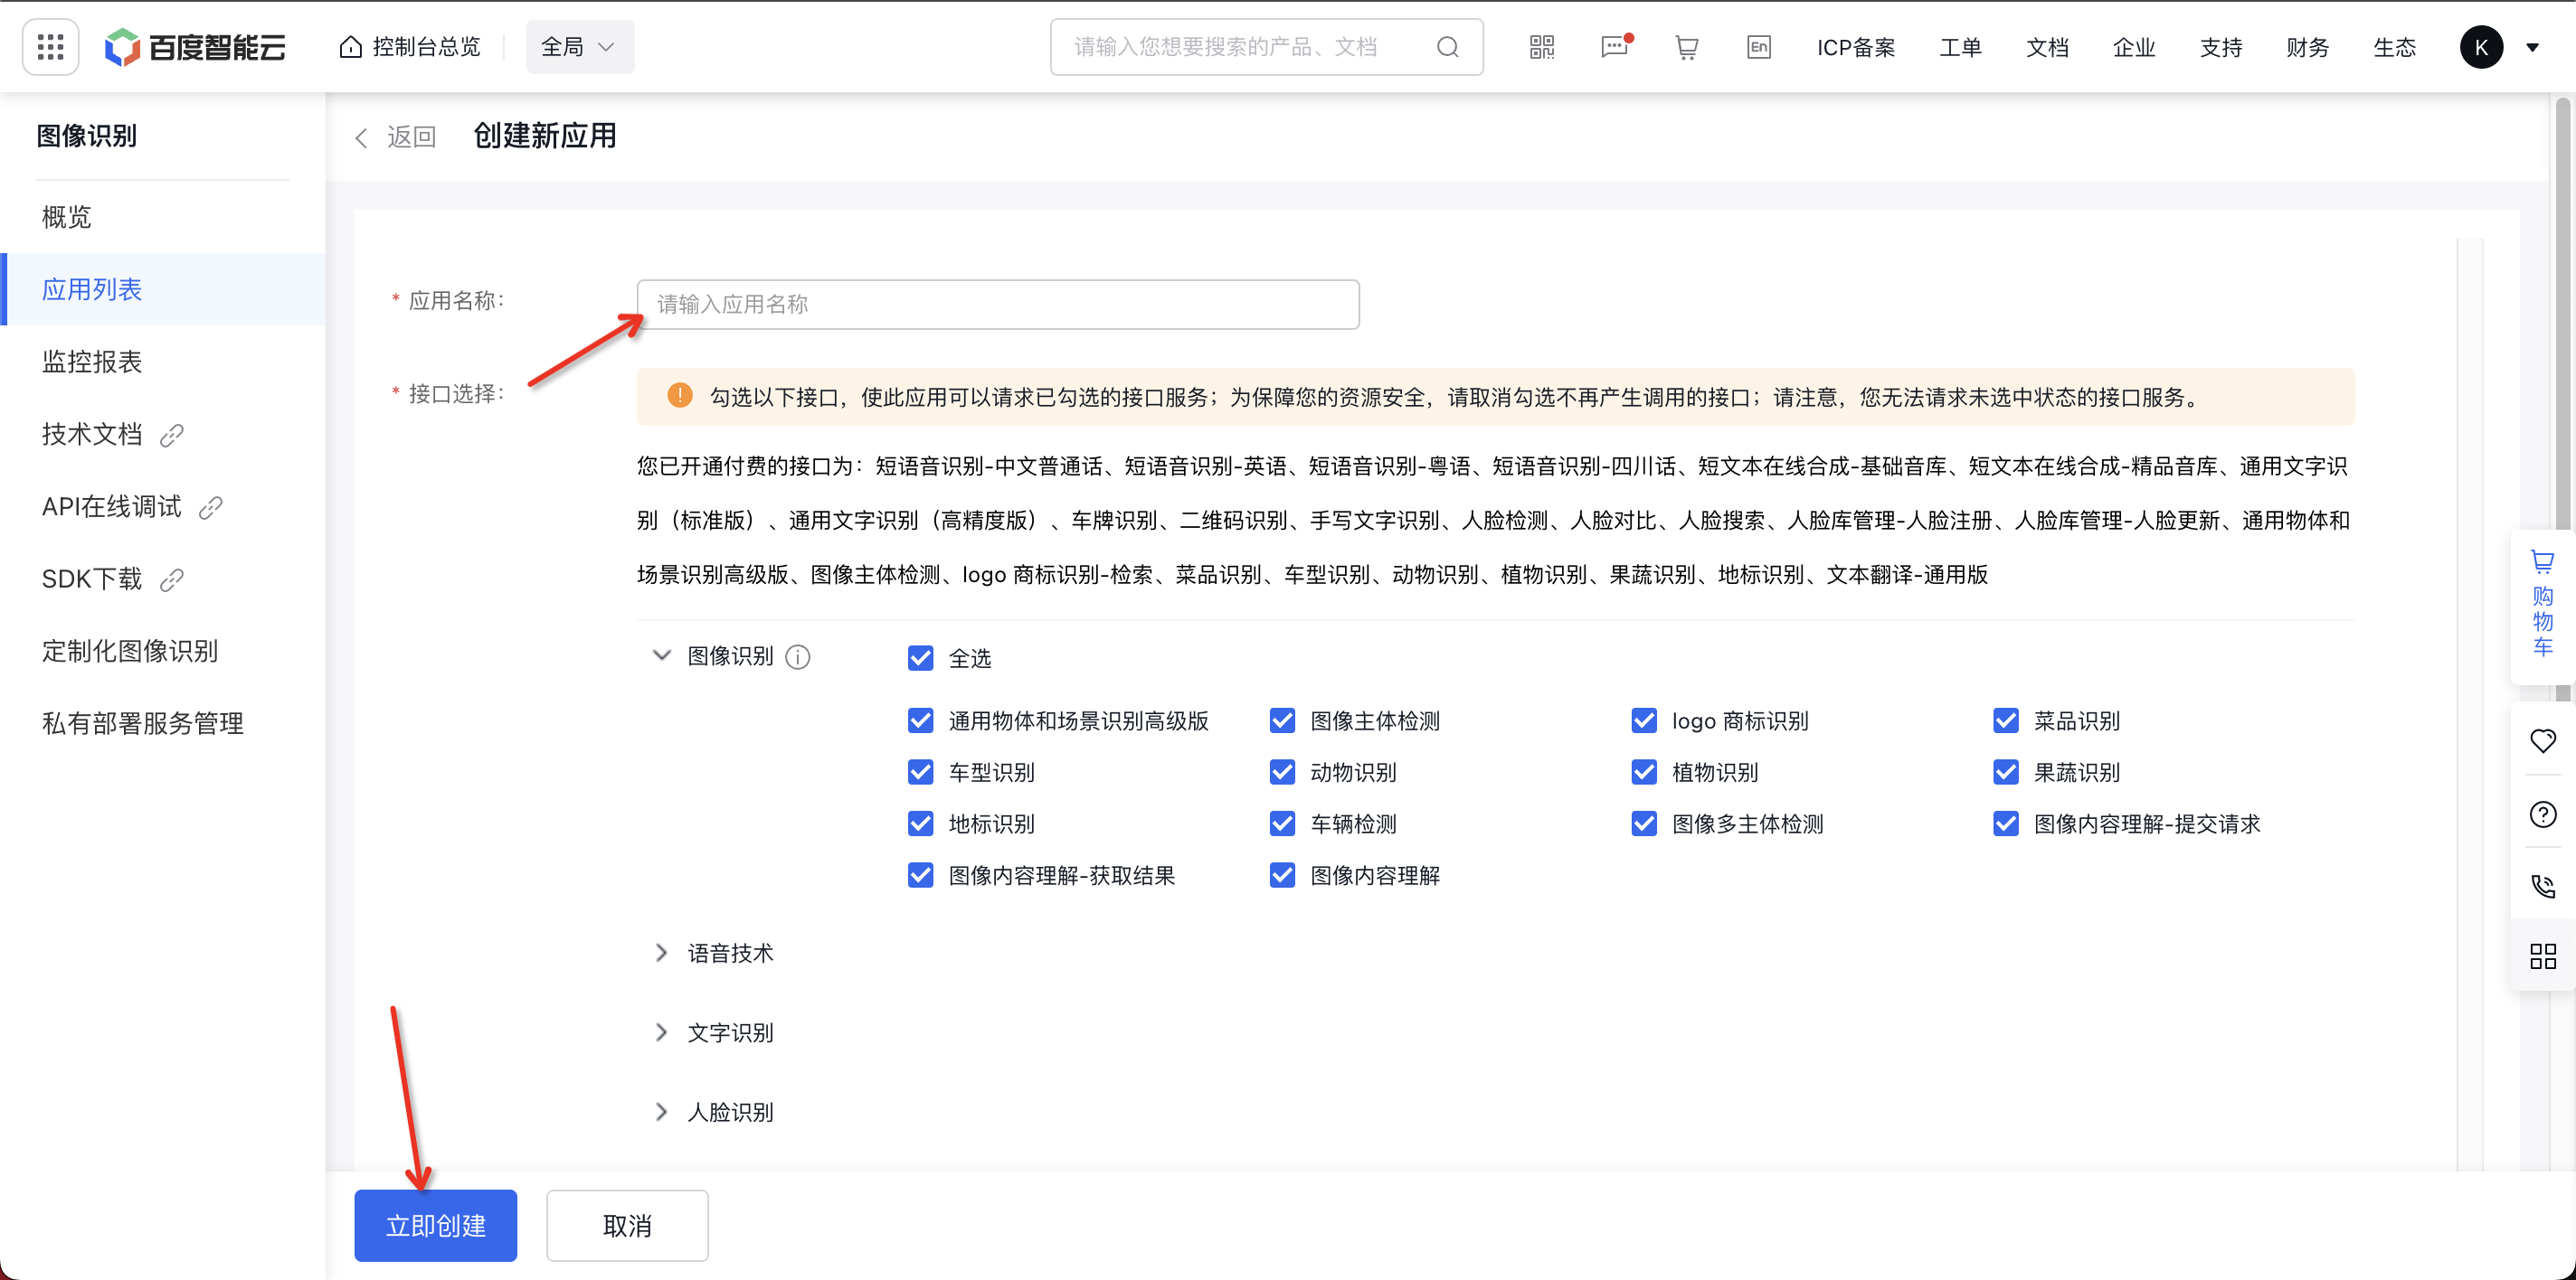Image resolution: width=2576 pixels, height=1280 pixels.
Task: Click the 取消 button
Action: point(627,1225)
